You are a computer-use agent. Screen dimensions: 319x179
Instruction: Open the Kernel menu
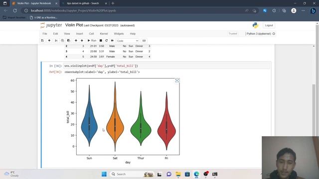104,34
